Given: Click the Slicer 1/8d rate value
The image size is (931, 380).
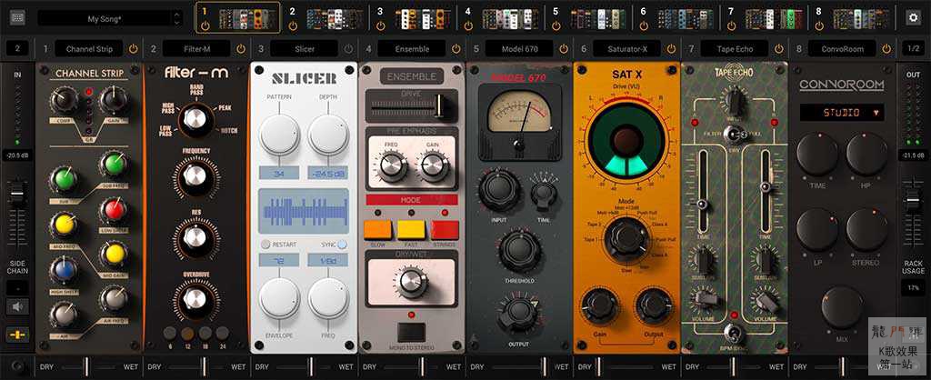Looking at the screenshot, I should coord(327,261).
